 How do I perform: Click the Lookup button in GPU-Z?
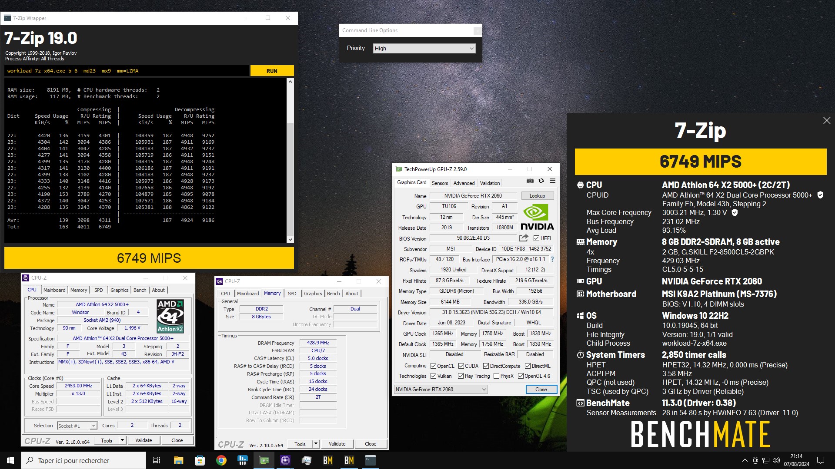[537, 196]
